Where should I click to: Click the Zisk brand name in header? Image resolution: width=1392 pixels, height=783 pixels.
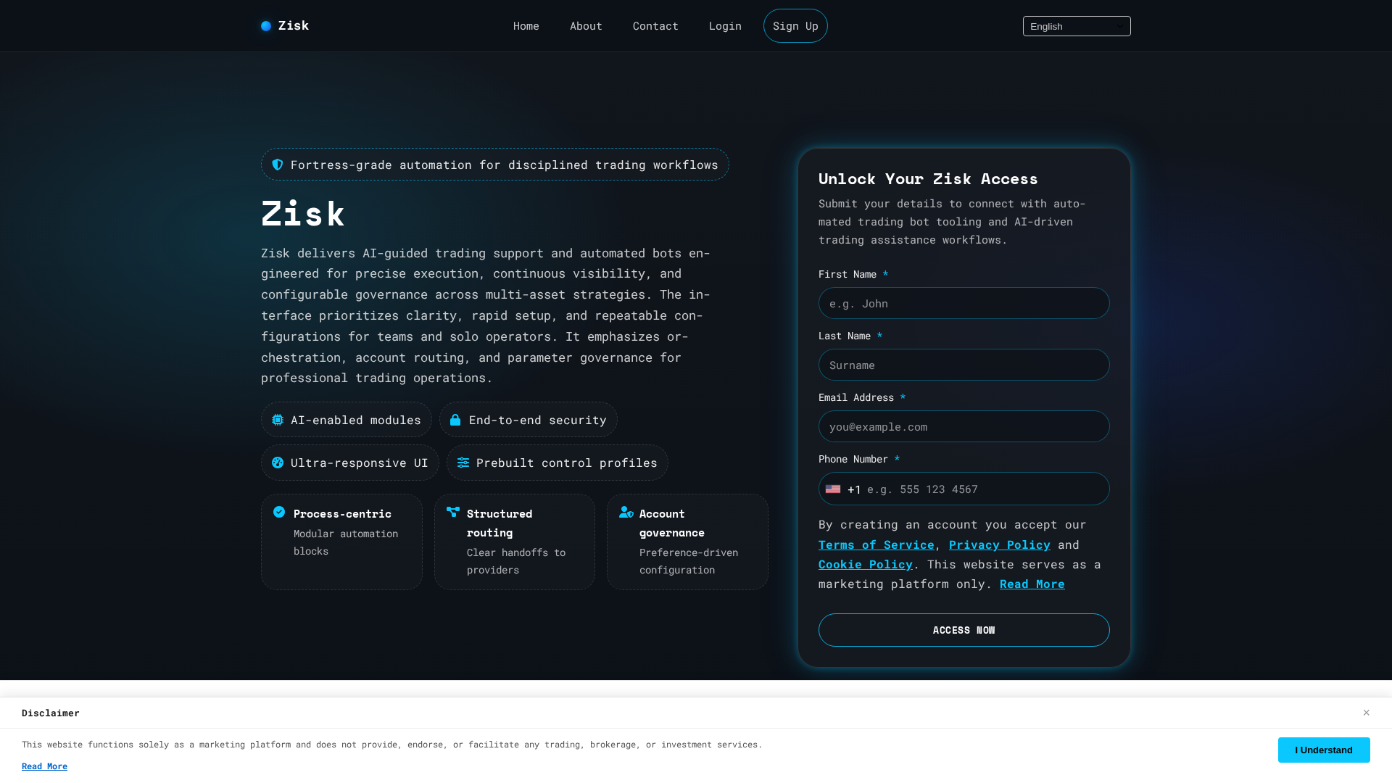[294, 26]
